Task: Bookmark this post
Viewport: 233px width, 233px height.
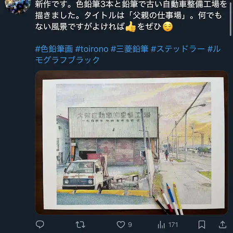Action: (x=202, y=225)
